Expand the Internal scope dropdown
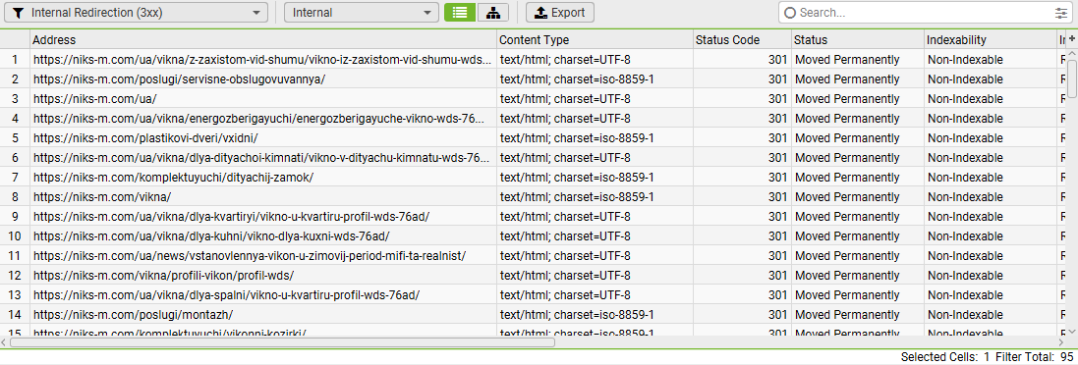1078x365 pixels. coord(361,13)
